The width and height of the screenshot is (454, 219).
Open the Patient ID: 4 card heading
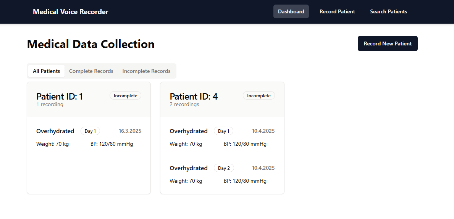[x=194, y=97]
